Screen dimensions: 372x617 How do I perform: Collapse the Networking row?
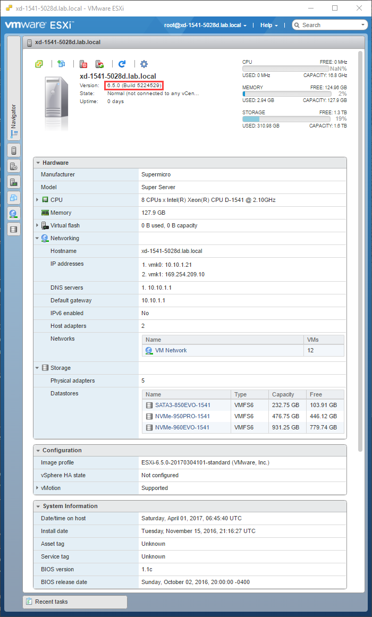(37, 238)
